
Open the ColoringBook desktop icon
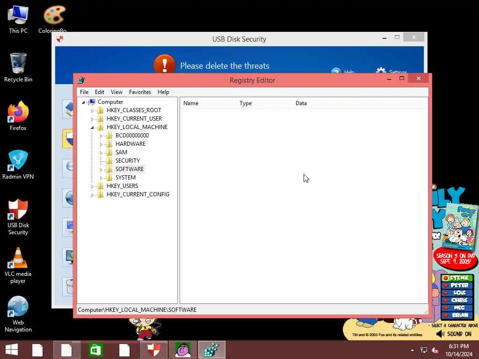tap(53, 19)
